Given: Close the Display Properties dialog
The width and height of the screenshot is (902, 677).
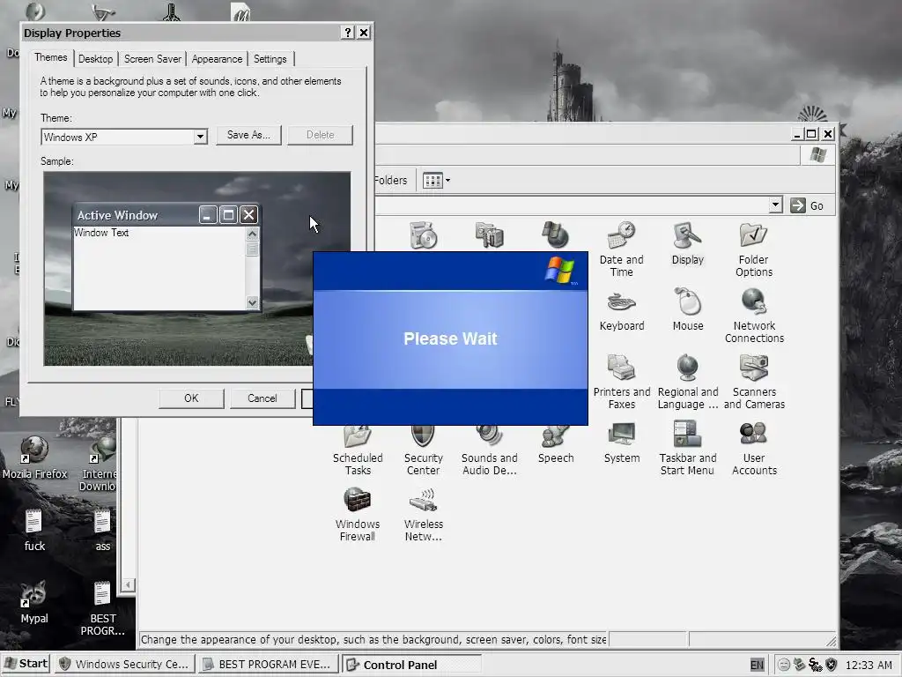Looking at the screenshot, I should point(364,33).
